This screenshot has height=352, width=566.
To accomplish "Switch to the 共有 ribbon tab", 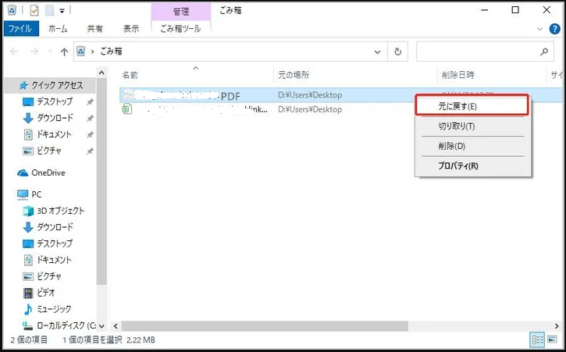I will tap(95, 29).
